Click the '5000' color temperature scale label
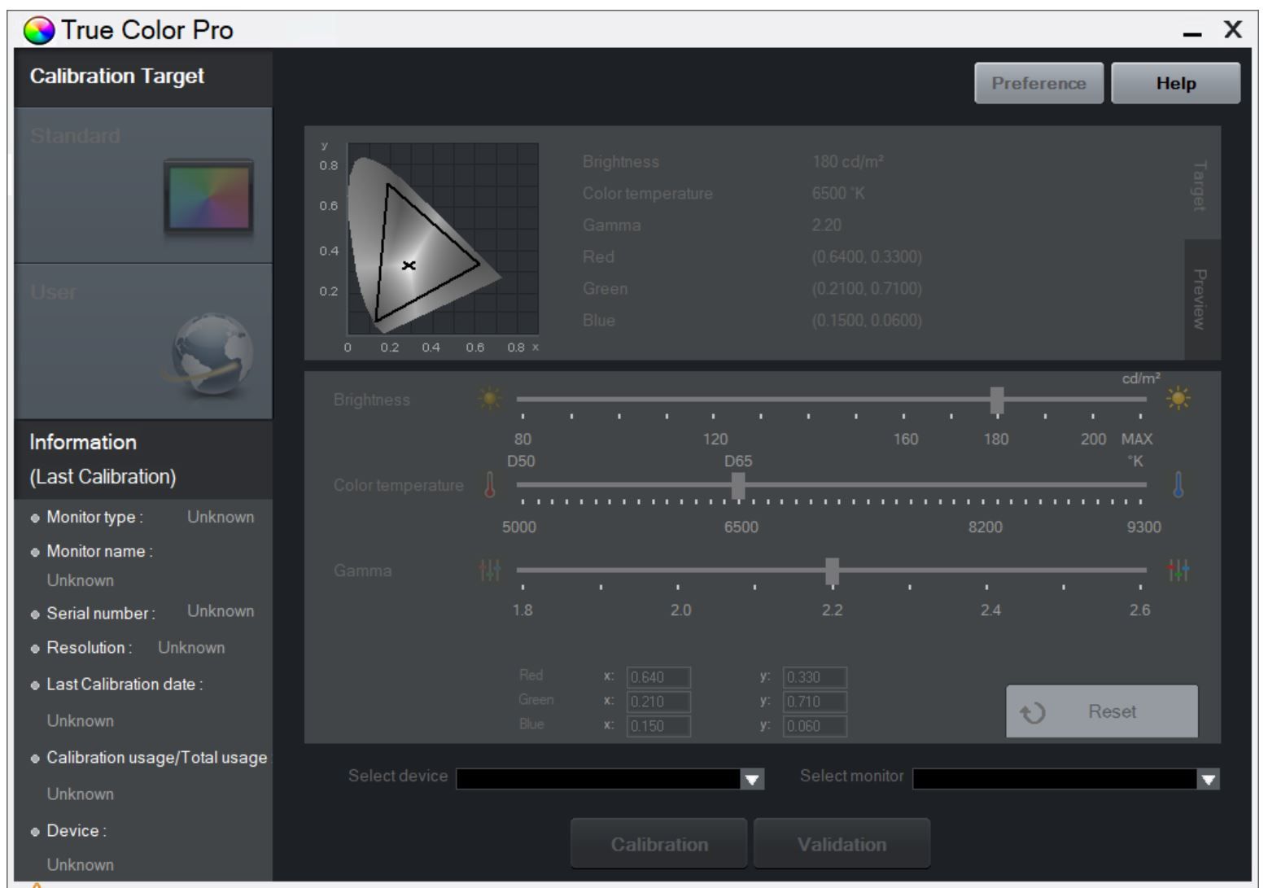The image size is (1268, 888). click(x=519, y=527)
